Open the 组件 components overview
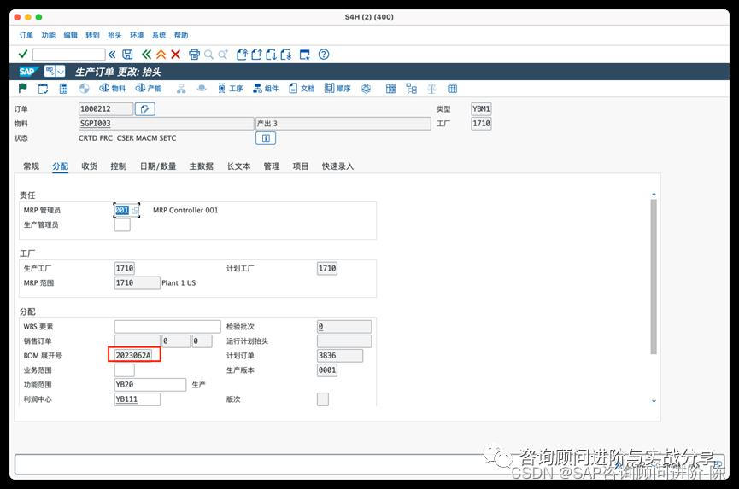 [266, 89]
